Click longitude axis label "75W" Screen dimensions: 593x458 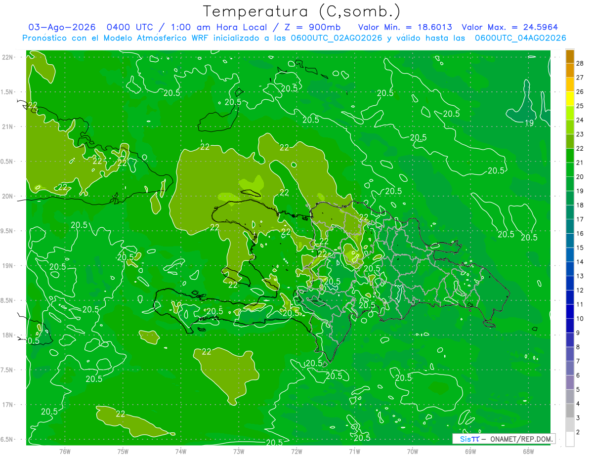click(123, 451)
